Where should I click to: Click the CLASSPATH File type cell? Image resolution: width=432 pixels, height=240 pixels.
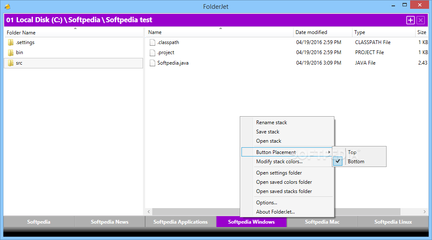pos(373,42)
